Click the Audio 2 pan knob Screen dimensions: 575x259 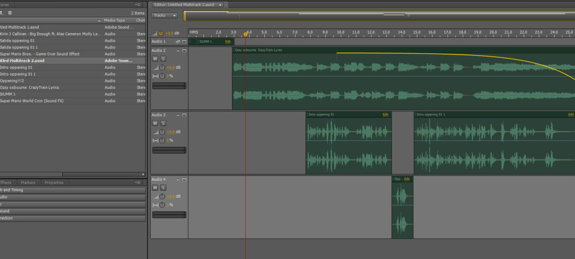tap(162, 76)
